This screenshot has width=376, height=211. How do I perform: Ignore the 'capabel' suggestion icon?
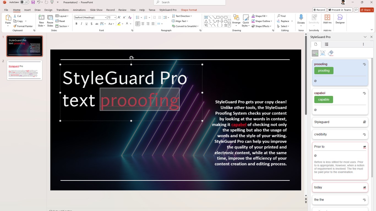[315, 110]
